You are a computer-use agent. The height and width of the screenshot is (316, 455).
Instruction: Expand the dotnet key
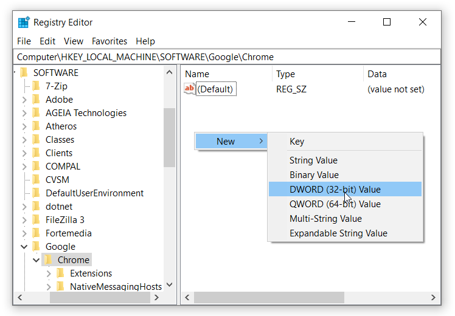coord(24,207)
